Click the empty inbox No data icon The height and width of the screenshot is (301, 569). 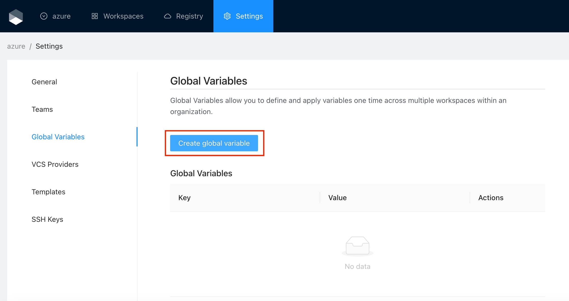357,246
